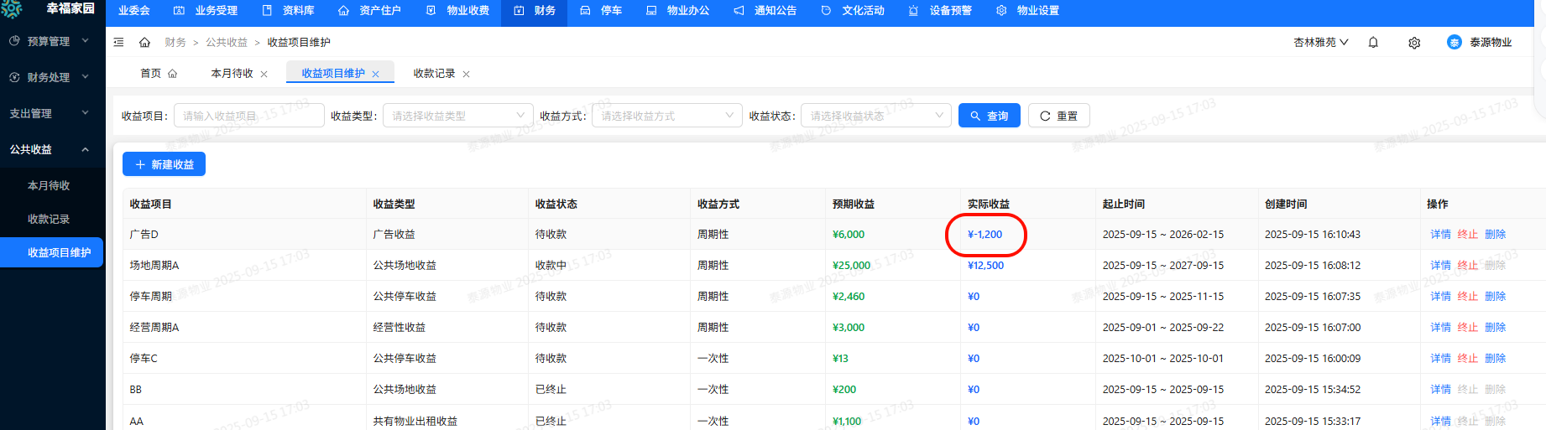Open the settings gear icon in header

[1414, 43]
